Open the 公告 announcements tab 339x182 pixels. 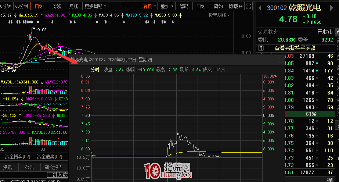[29, 167]
